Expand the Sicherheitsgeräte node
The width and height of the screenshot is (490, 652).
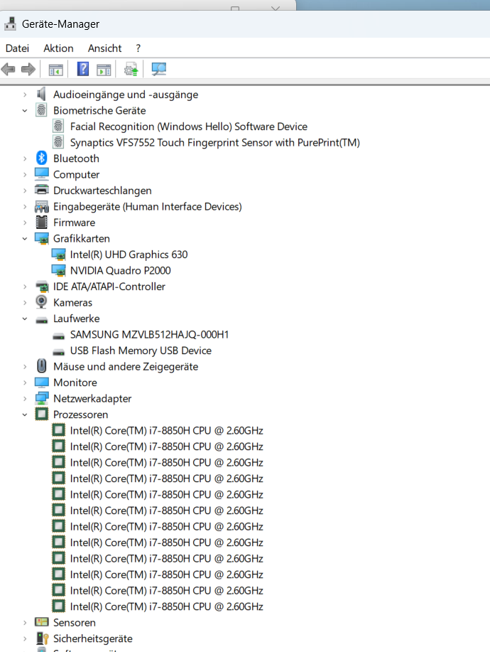25,638
